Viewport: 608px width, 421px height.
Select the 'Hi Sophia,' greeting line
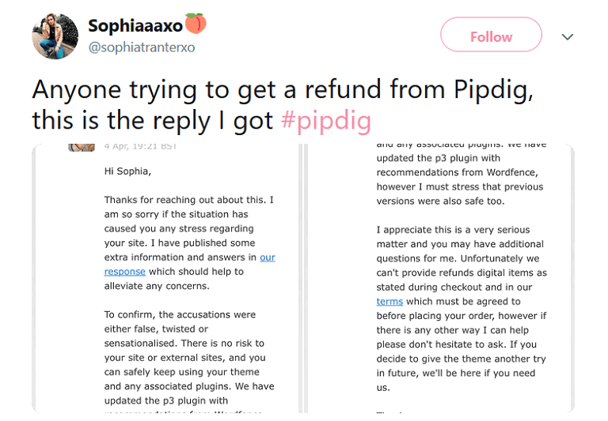point(127,171)
